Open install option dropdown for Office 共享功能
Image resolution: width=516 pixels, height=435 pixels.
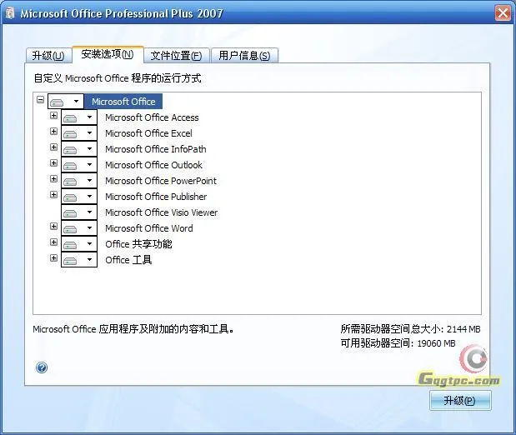click(79, 243)
